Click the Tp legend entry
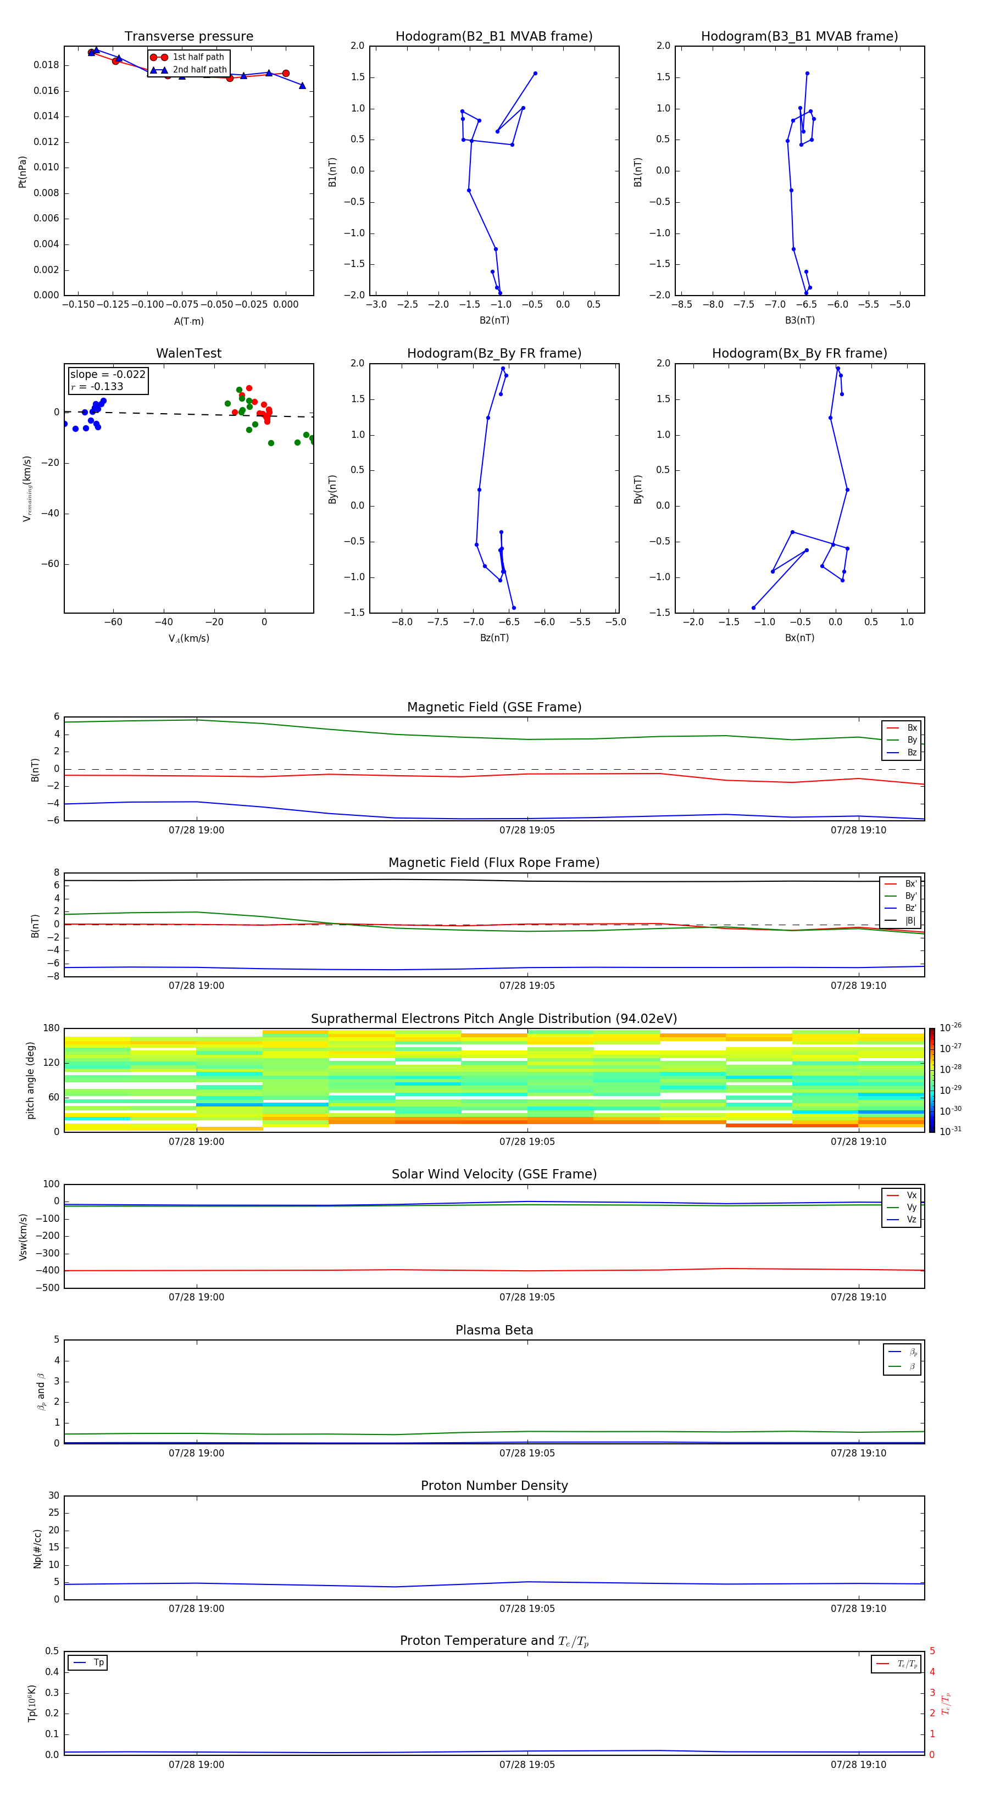 (88, 1662)
